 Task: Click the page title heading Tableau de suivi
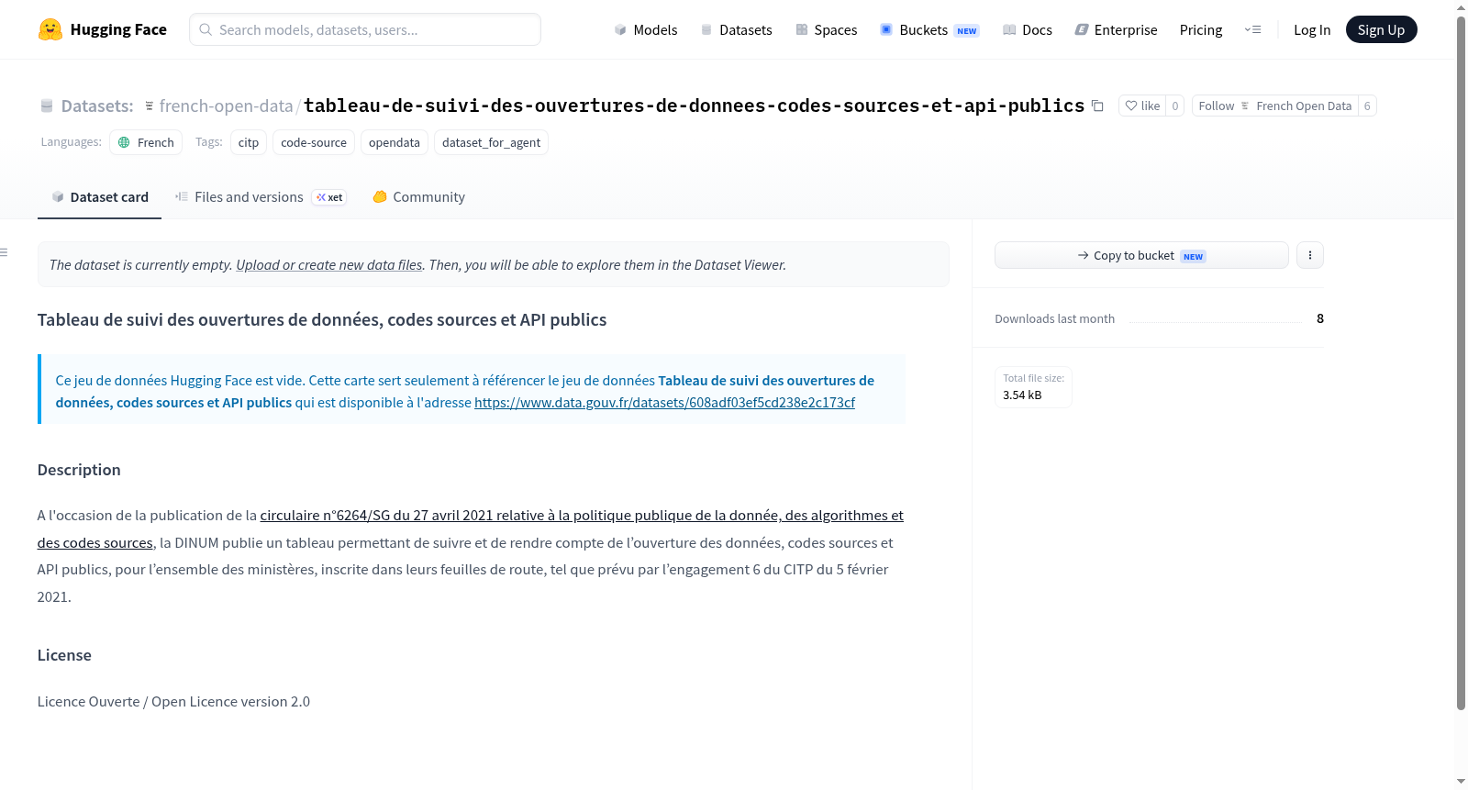pos(322,319)
